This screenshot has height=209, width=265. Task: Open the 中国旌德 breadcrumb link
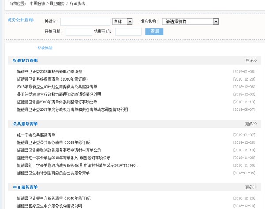tap(38, 4)
